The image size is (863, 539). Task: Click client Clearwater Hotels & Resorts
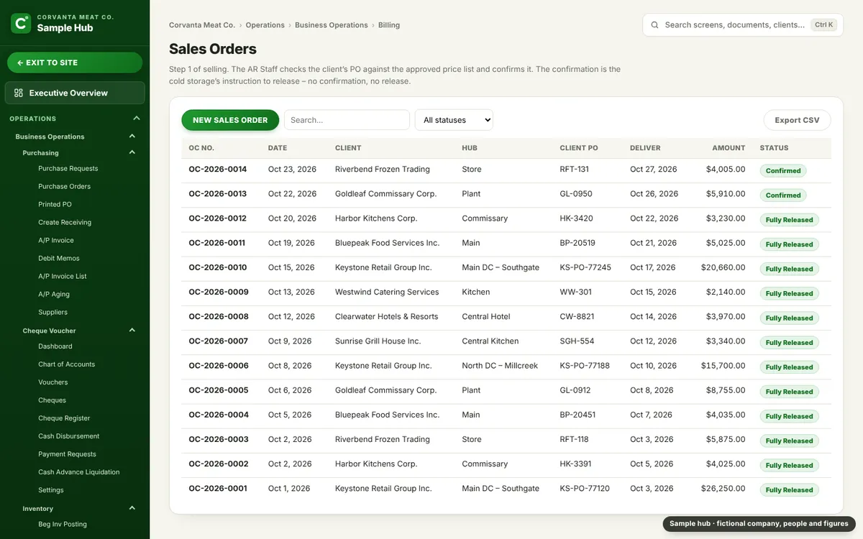[387, 317]
